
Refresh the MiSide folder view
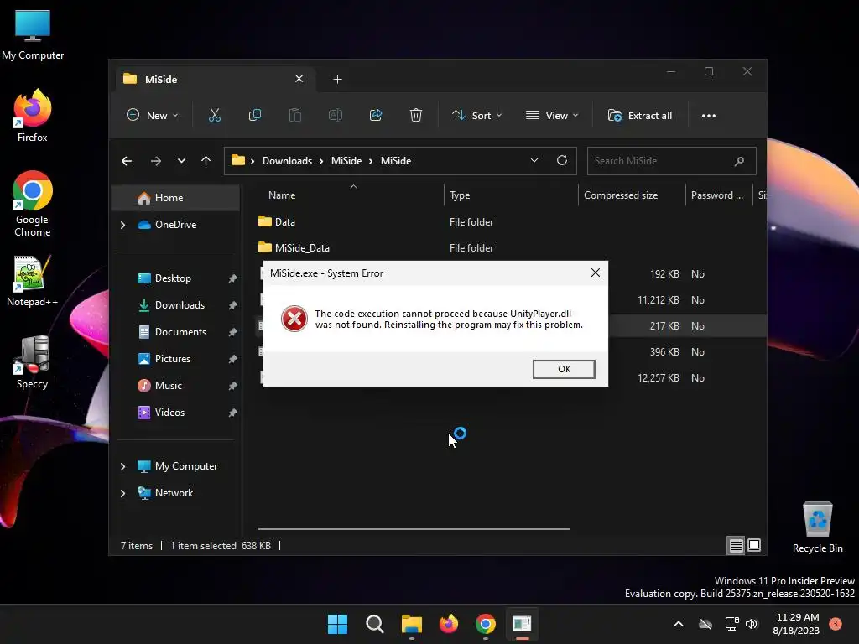[561, 160]
